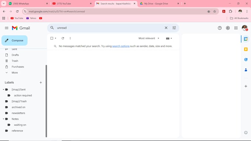Open the All Bookmarks folder
Image resolution: width=251 pixels, height=141 pixels.
pos(239,18)
